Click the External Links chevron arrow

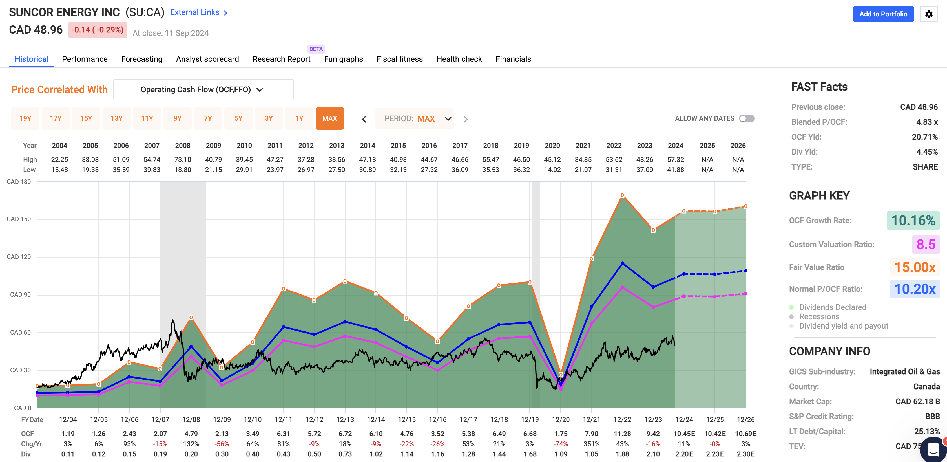click(x=226, y=13)
